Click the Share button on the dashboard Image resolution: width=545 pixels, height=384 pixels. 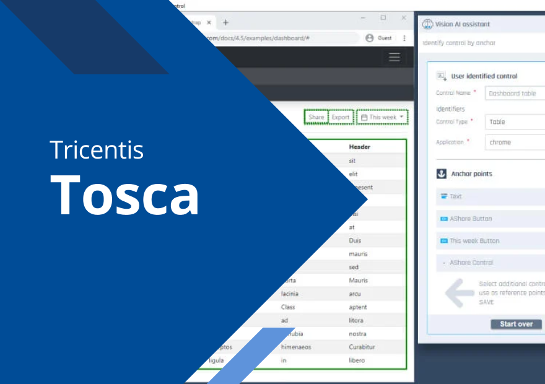click(x=316, y=117)
